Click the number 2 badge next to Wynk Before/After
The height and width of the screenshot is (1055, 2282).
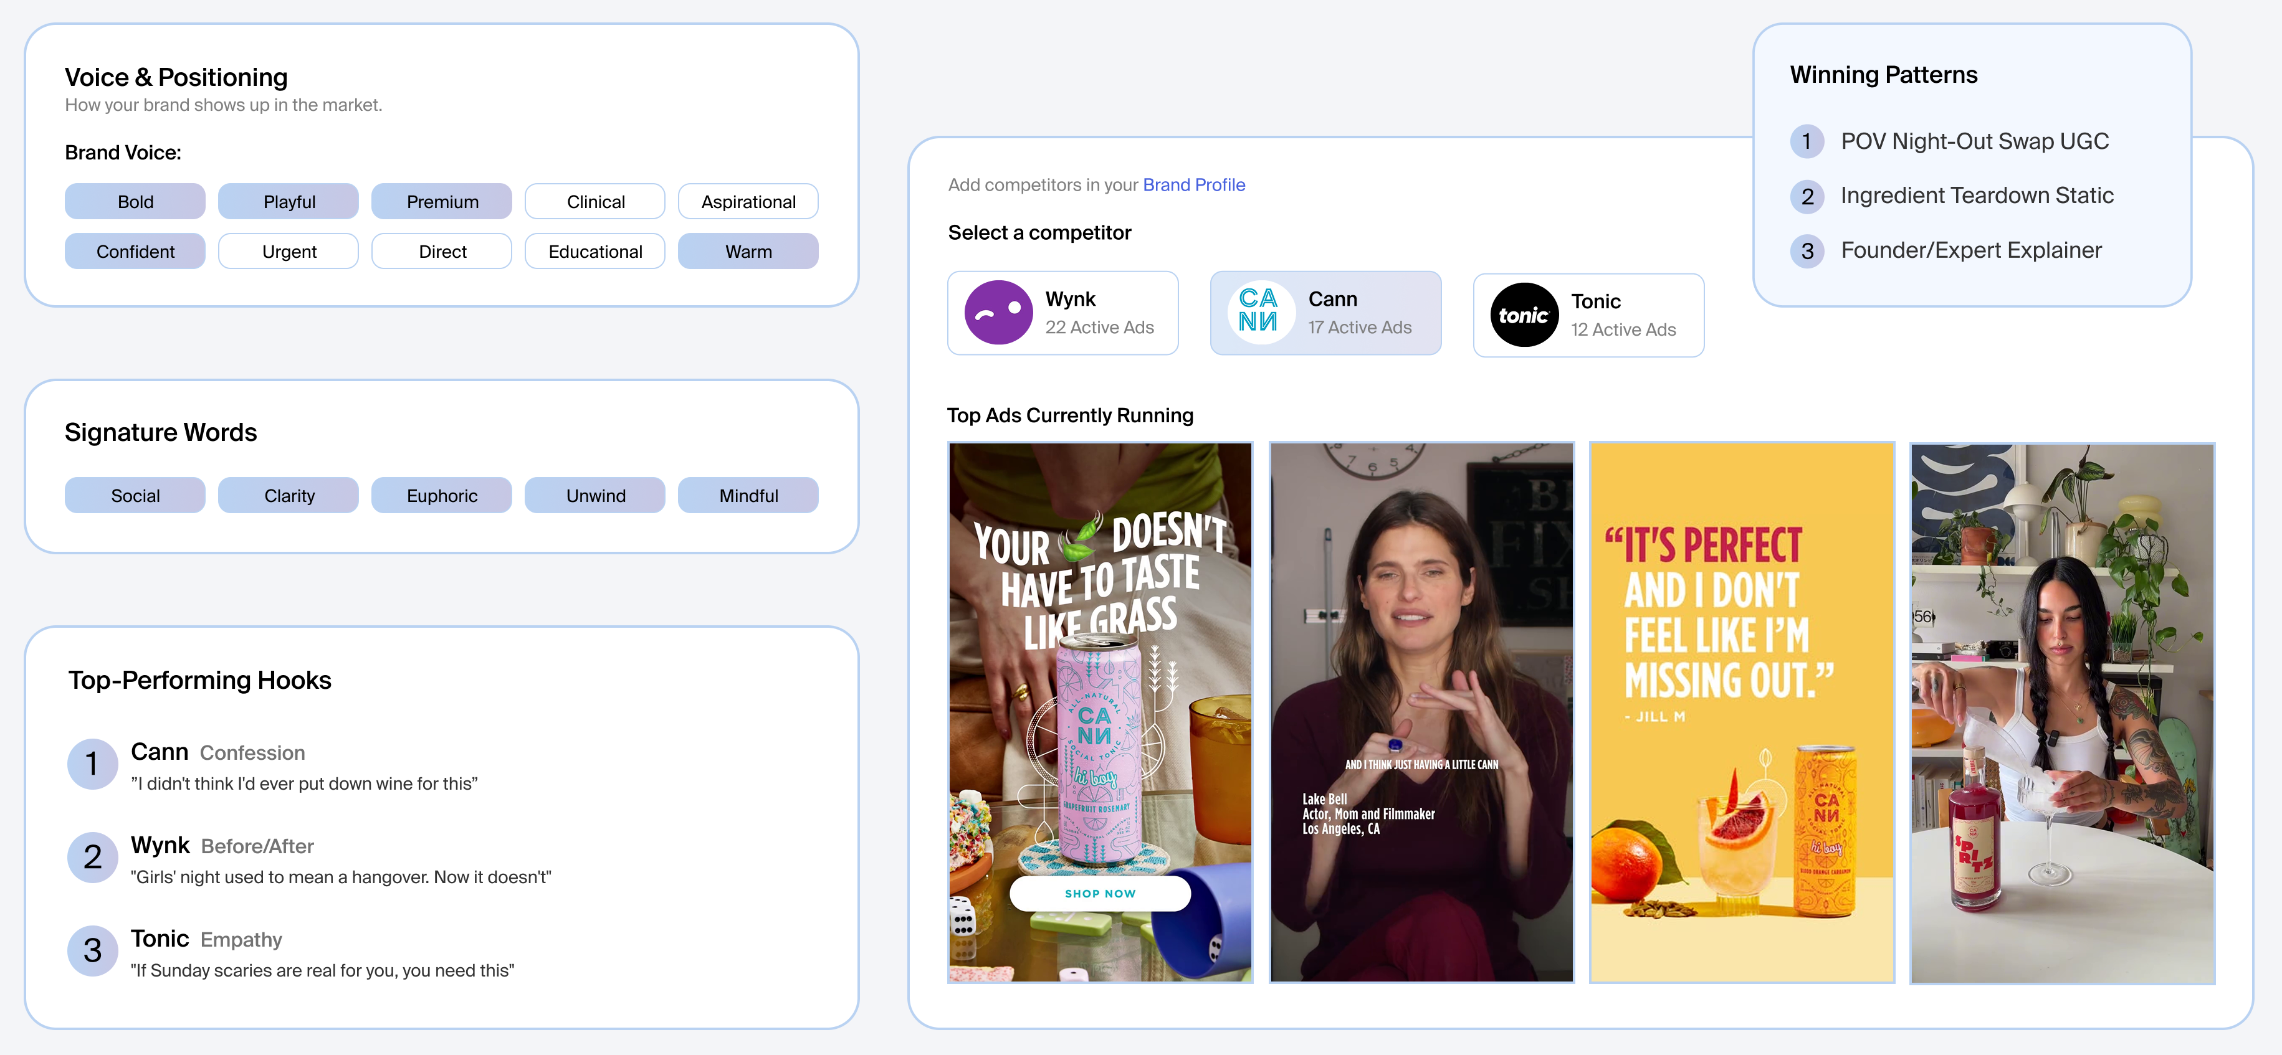point(92,857)
